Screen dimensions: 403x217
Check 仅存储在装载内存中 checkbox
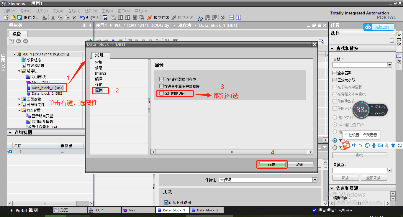coord(161,79)
